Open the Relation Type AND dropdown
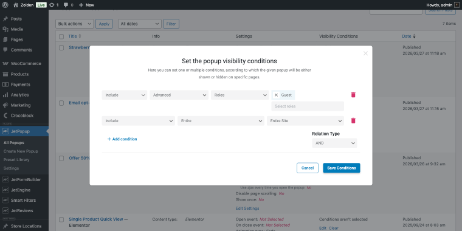Screen dimensions: 462x231 click(334, 143)
